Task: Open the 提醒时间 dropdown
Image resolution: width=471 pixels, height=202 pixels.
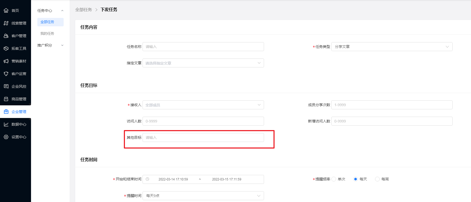Action: point(203,196)
